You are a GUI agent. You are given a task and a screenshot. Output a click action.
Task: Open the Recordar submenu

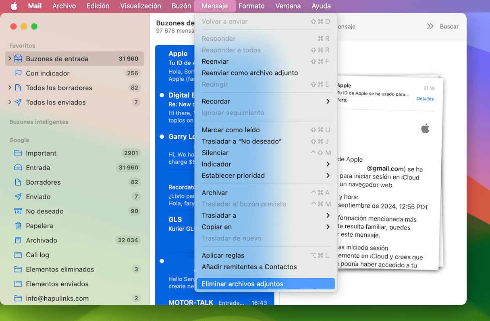coord(266,102)
